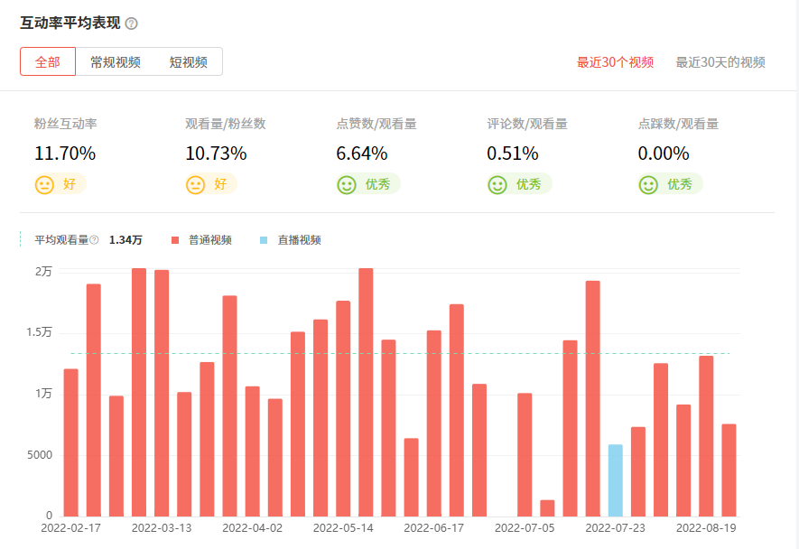Click the 点踩数/观看量 smiley icon
Viewport: 799px width, 549px height.
647,184
